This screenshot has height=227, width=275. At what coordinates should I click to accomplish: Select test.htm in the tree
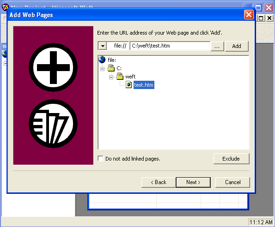tap(144, 85)
